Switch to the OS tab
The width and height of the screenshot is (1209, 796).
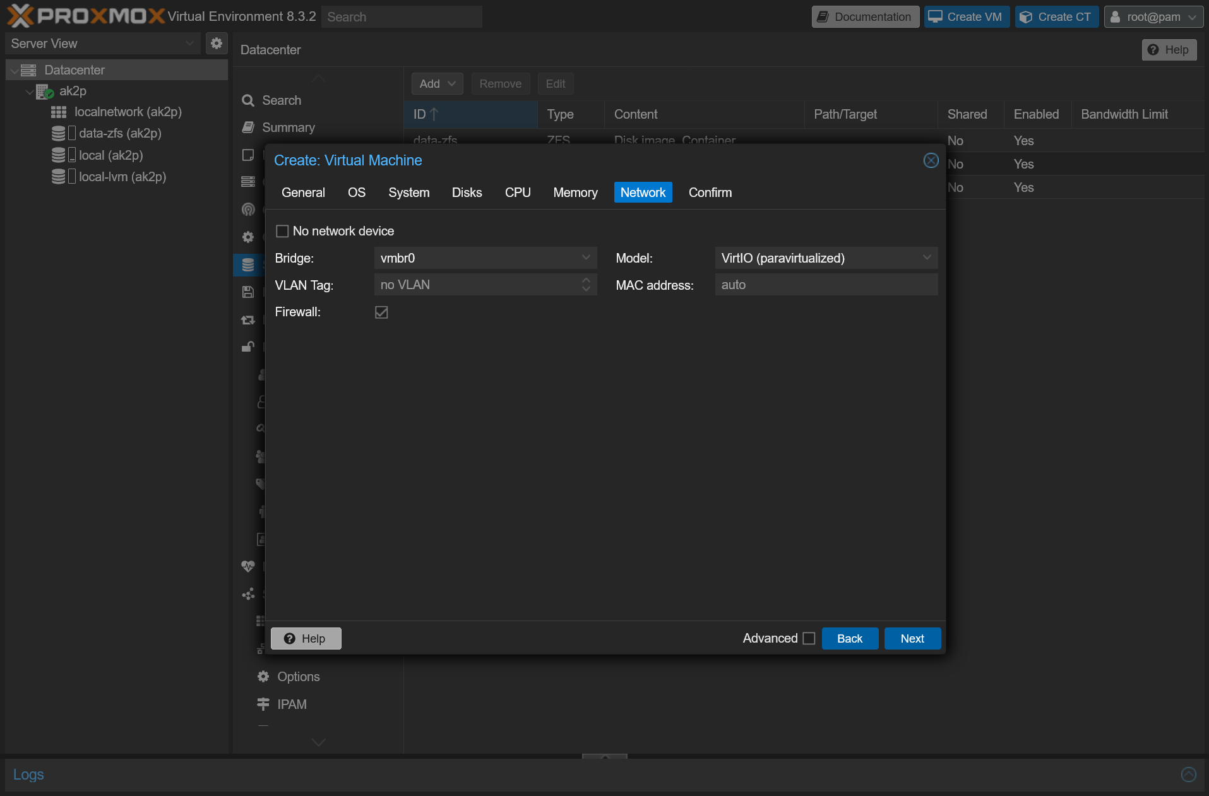click(x=357, y=193)
